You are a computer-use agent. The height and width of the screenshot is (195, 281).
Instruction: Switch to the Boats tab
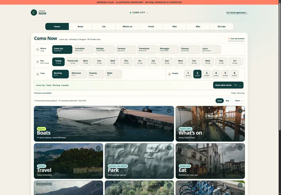click(80, 26)
